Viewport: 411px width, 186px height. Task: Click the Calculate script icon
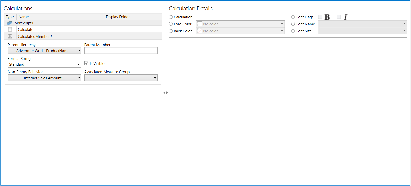[10, 29]
